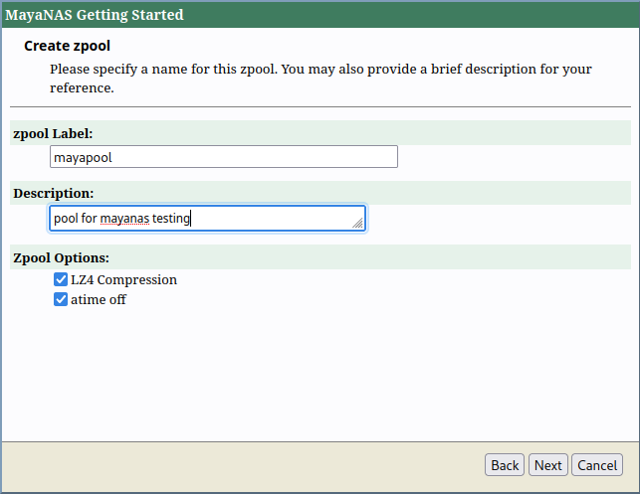Image resolution: width=640 pixels, height=494 pixels.
Task: Place cursor on 'testing' in Description
Action: (x=170, y=219)
